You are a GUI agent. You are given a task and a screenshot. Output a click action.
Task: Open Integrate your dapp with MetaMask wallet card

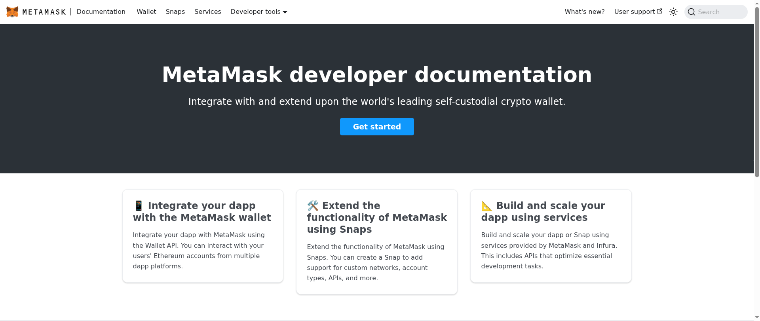tap(203, 236)
